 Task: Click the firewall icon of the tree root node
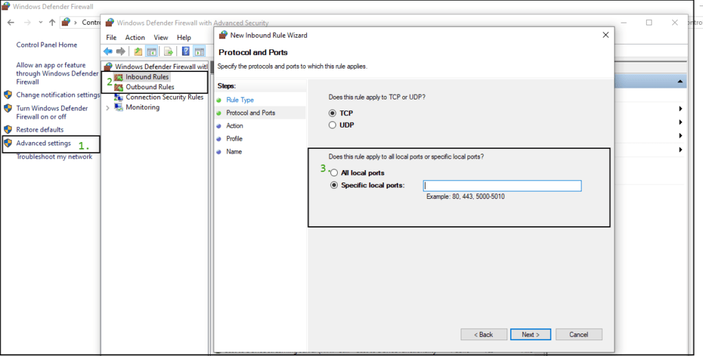(x=108, y=67)
